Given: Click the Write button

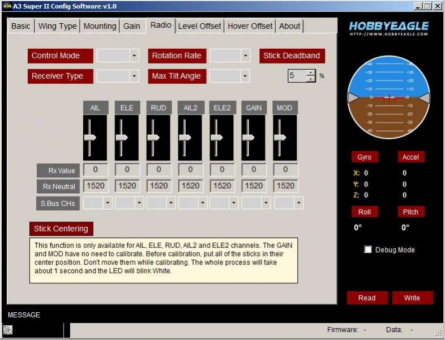Looking at the screenshot, I should tap(412, 298).
